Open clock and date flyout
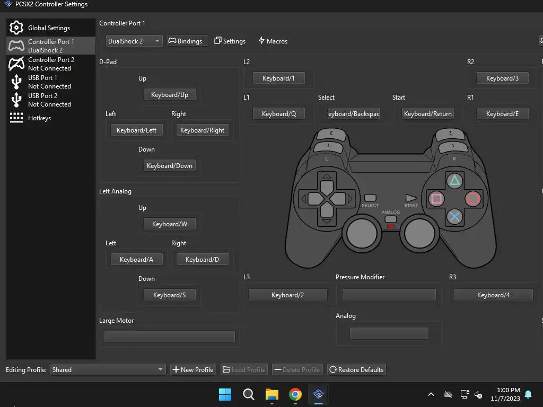 [505, 394]
